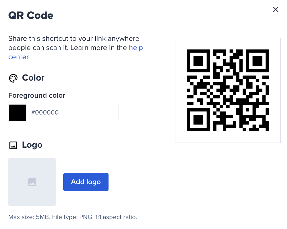The image size is (287, 229).
Task: Click the small picture icon inside the logo placeholder
Action: point(32,182)
